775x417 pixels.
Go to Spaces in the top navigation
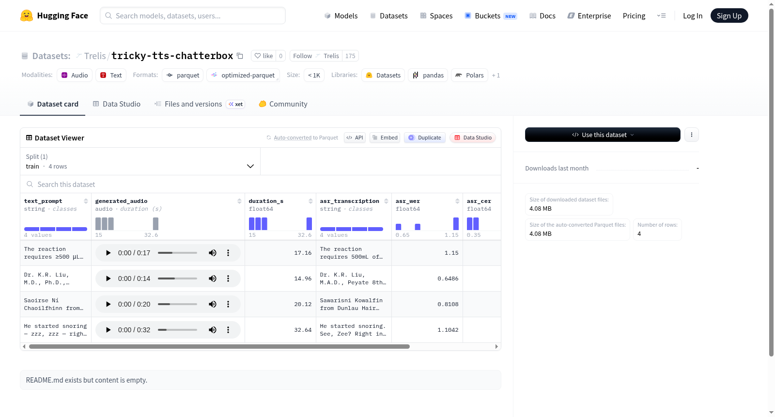point(436,15)
